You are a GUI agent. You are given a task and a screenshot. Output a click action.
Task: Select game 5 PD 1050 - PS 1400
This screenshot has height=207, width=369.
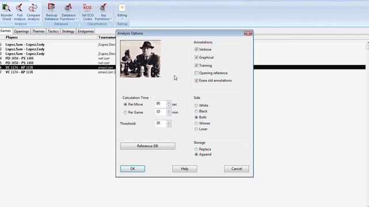20,63
